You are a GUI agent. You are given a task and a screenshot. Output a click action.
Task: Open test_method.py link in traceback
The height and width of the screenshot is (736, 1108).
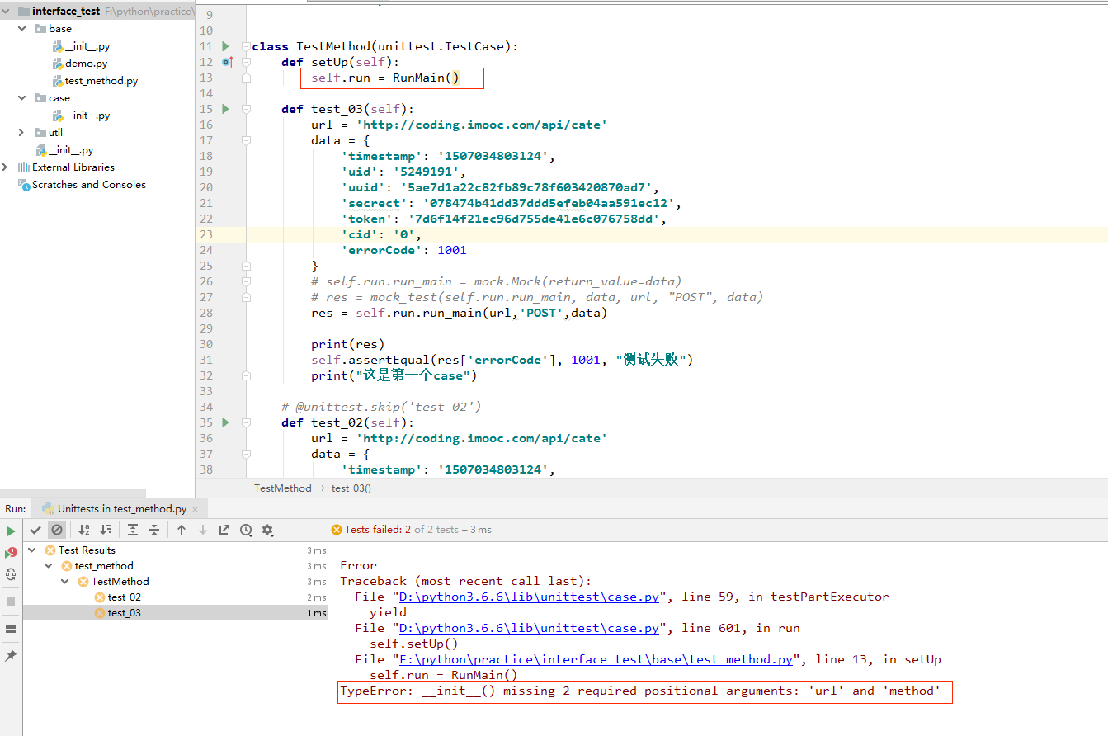596,659
